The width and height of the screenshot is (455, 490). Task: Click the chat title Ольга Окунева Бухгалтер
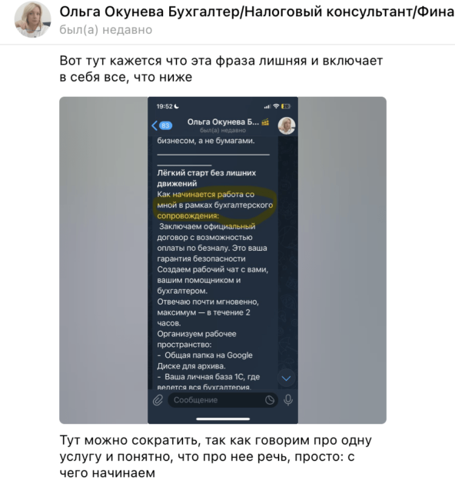(x=257, y=12)
